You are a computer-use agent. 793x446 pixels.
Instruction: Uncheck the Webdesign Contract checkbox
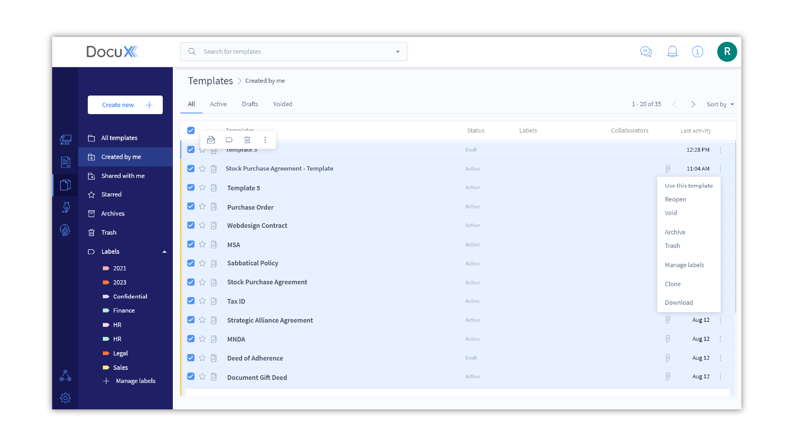coord(191,226)
